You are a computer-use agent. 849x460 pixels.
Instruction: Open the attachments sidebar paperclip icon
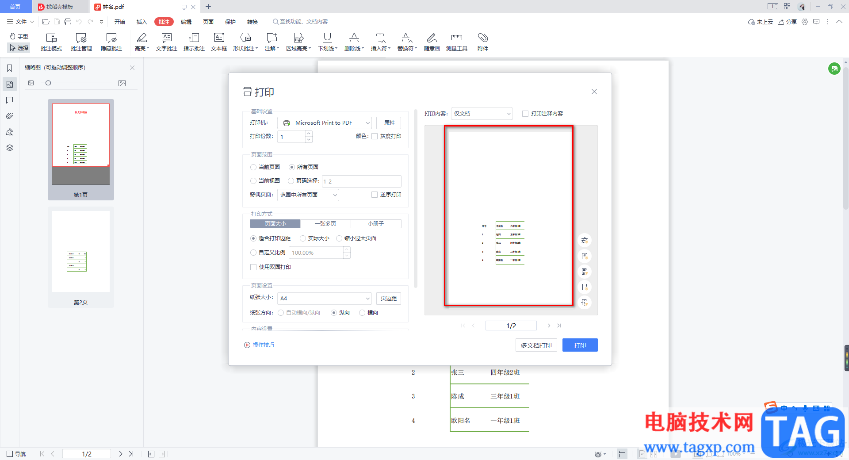pos(9,116)
